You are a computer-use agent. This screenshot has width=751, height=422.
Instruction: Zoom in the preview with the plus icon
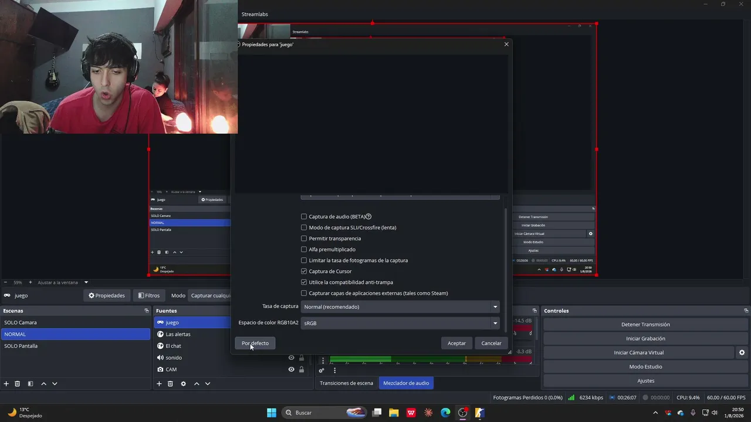coord(31,283)
